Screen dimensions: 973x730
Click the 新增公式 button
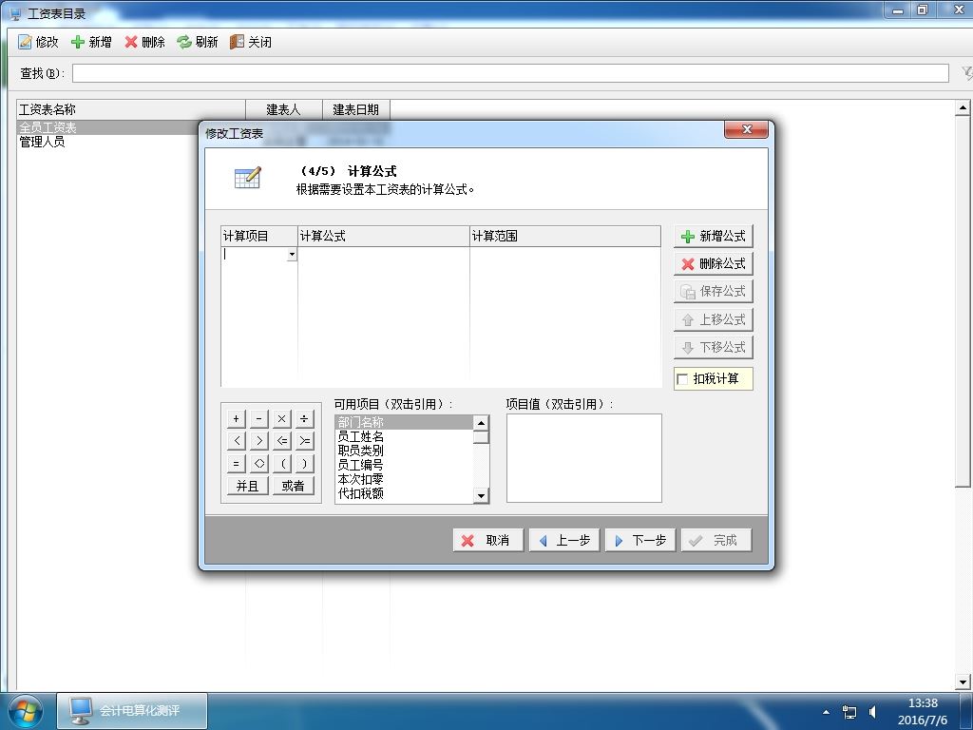point(714,237)
